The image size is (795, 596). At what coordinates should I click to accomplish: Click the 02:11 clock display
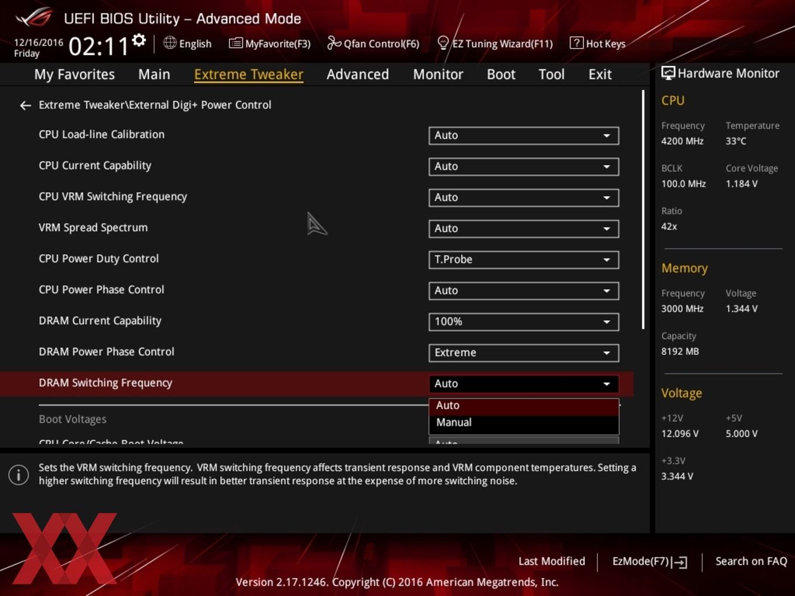point(98,46)
